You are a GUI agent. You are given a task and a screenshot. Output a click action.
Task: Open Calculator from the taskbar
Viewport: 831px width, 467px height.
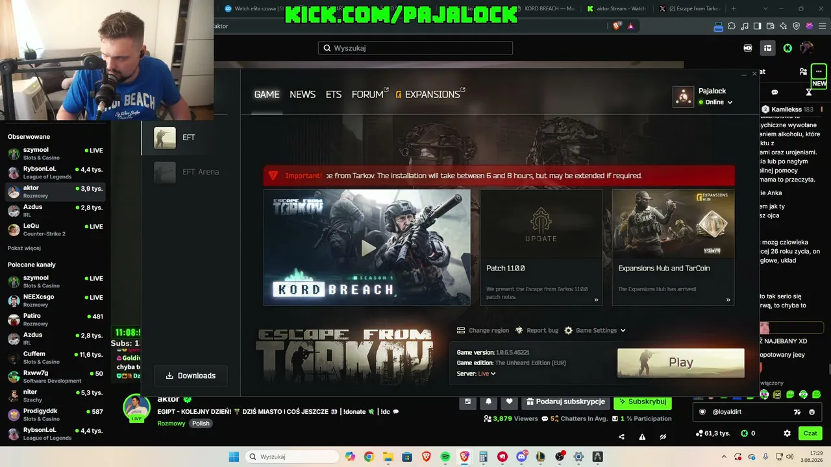click(483, 457)
